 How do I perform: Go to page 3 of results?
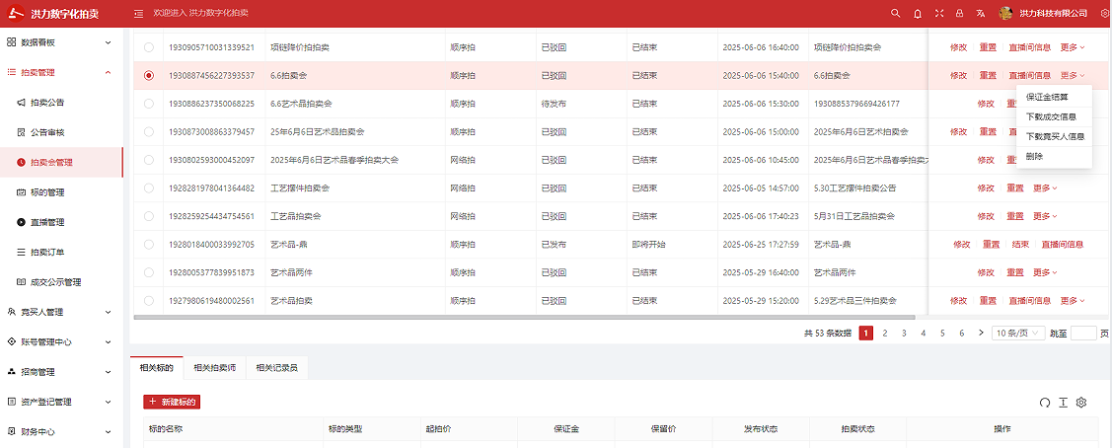pos(904,334)
